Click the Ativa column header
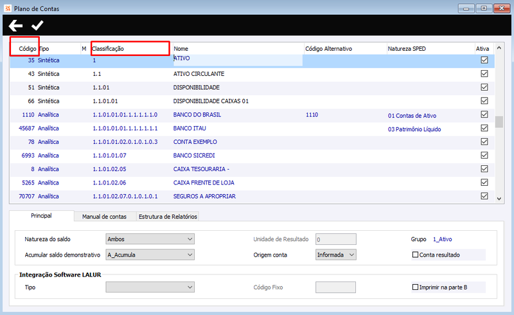Screen dimensions: 514x315 point(483,49)
